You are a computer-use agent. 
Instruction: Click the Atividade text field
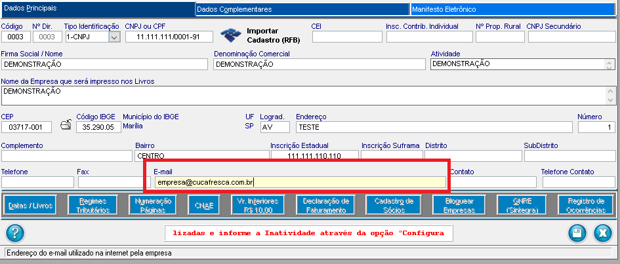[x=517, y=64]
